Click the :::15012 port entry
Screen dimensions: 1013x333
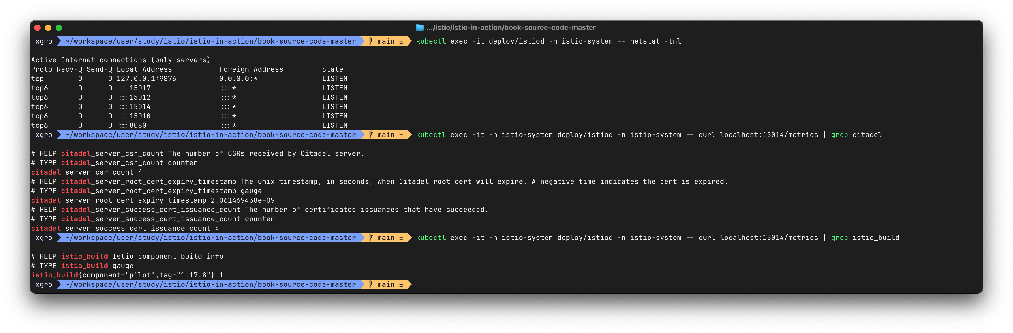(135, 98)
